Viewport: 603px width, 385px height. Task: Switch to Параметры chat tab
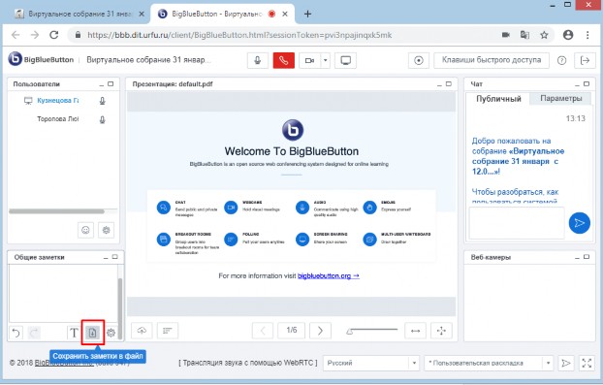[560, 99]
